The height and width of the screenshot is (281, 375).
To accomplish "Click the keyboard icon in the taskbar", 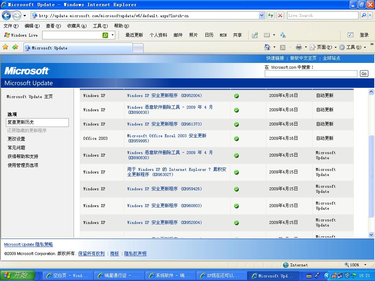I will 309,276.
